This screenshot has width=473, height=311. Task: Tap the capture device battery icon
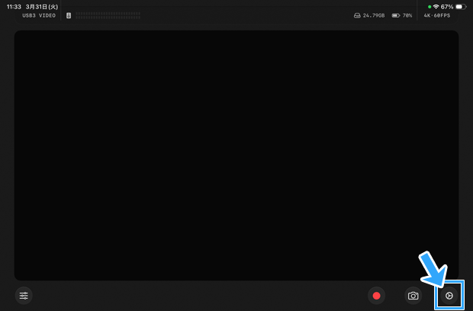pos(395,15)
